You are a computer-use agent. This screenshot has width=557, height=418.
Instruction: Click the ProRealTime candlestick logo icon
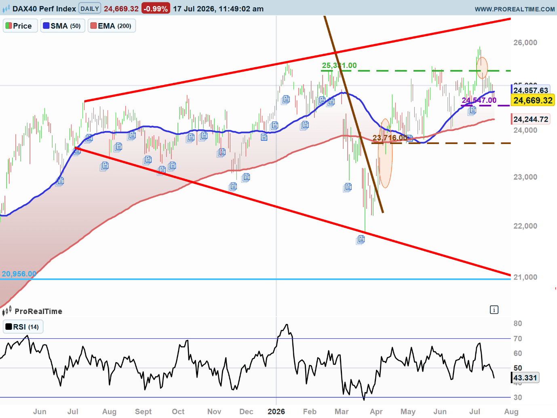7,311
